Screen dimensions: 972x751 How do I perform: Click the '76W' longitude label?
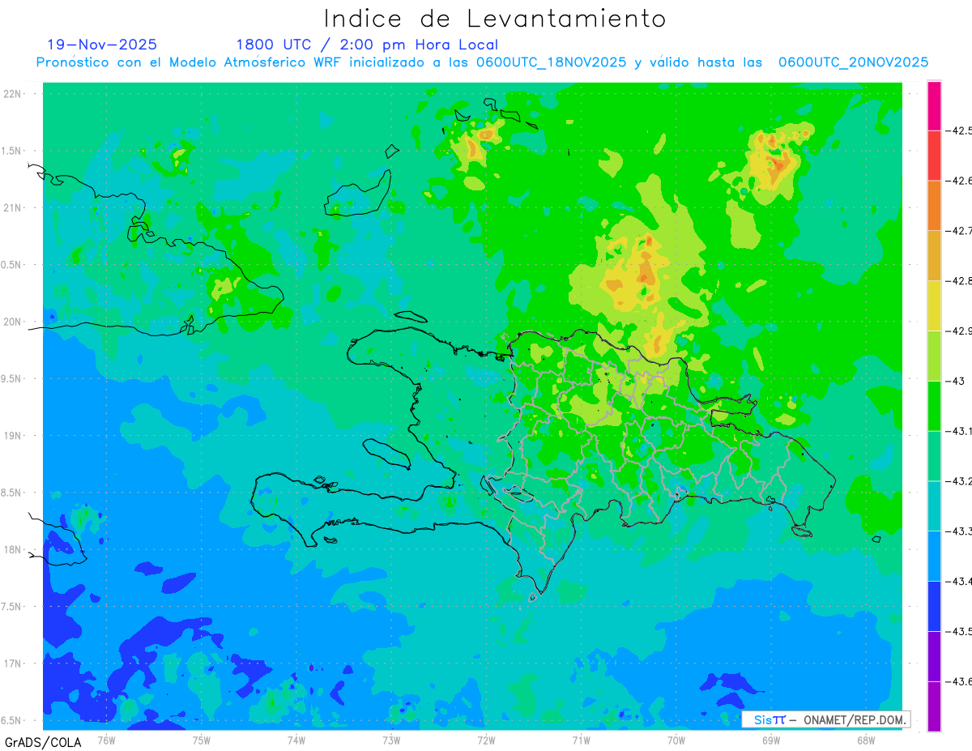[106, 740]
